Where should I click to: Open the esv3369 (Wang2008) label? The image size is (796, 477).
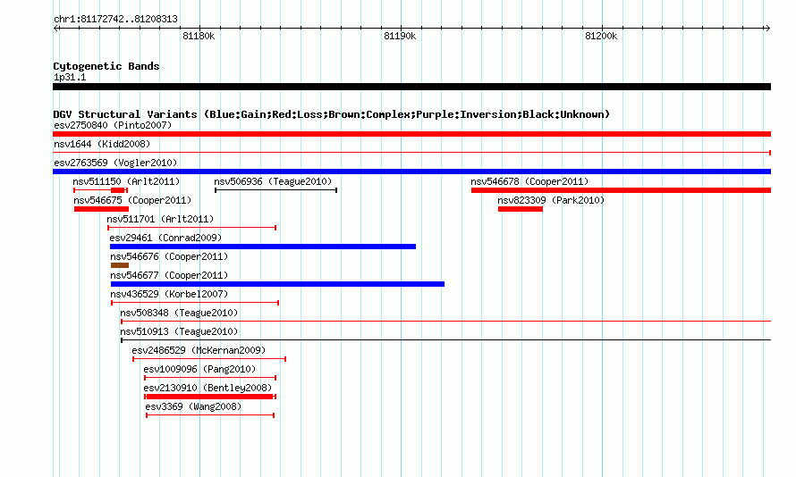click(x=193, y=406)
